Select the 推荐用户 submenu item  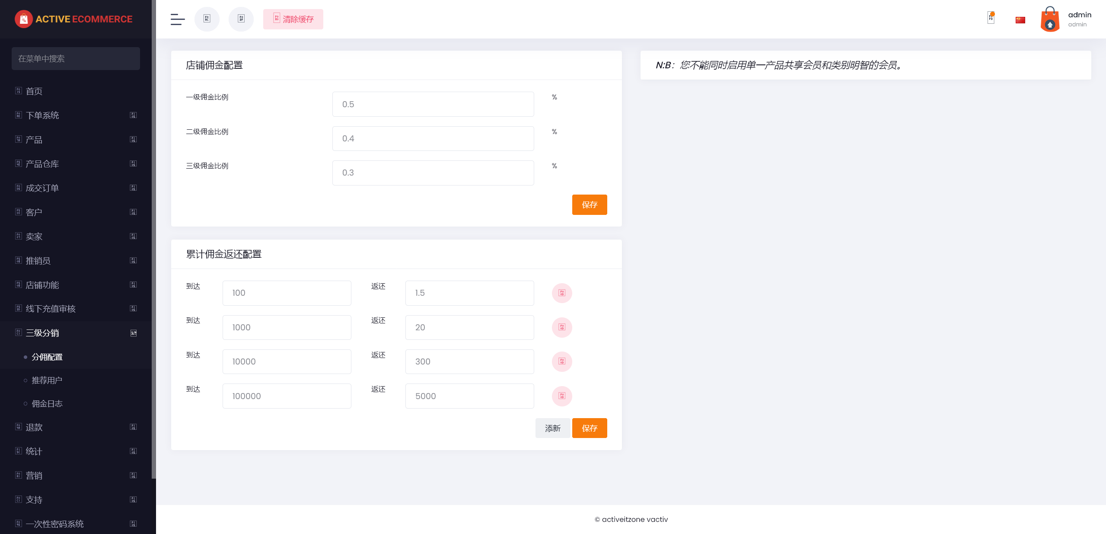pyautogui.click(x=47, y=380)
